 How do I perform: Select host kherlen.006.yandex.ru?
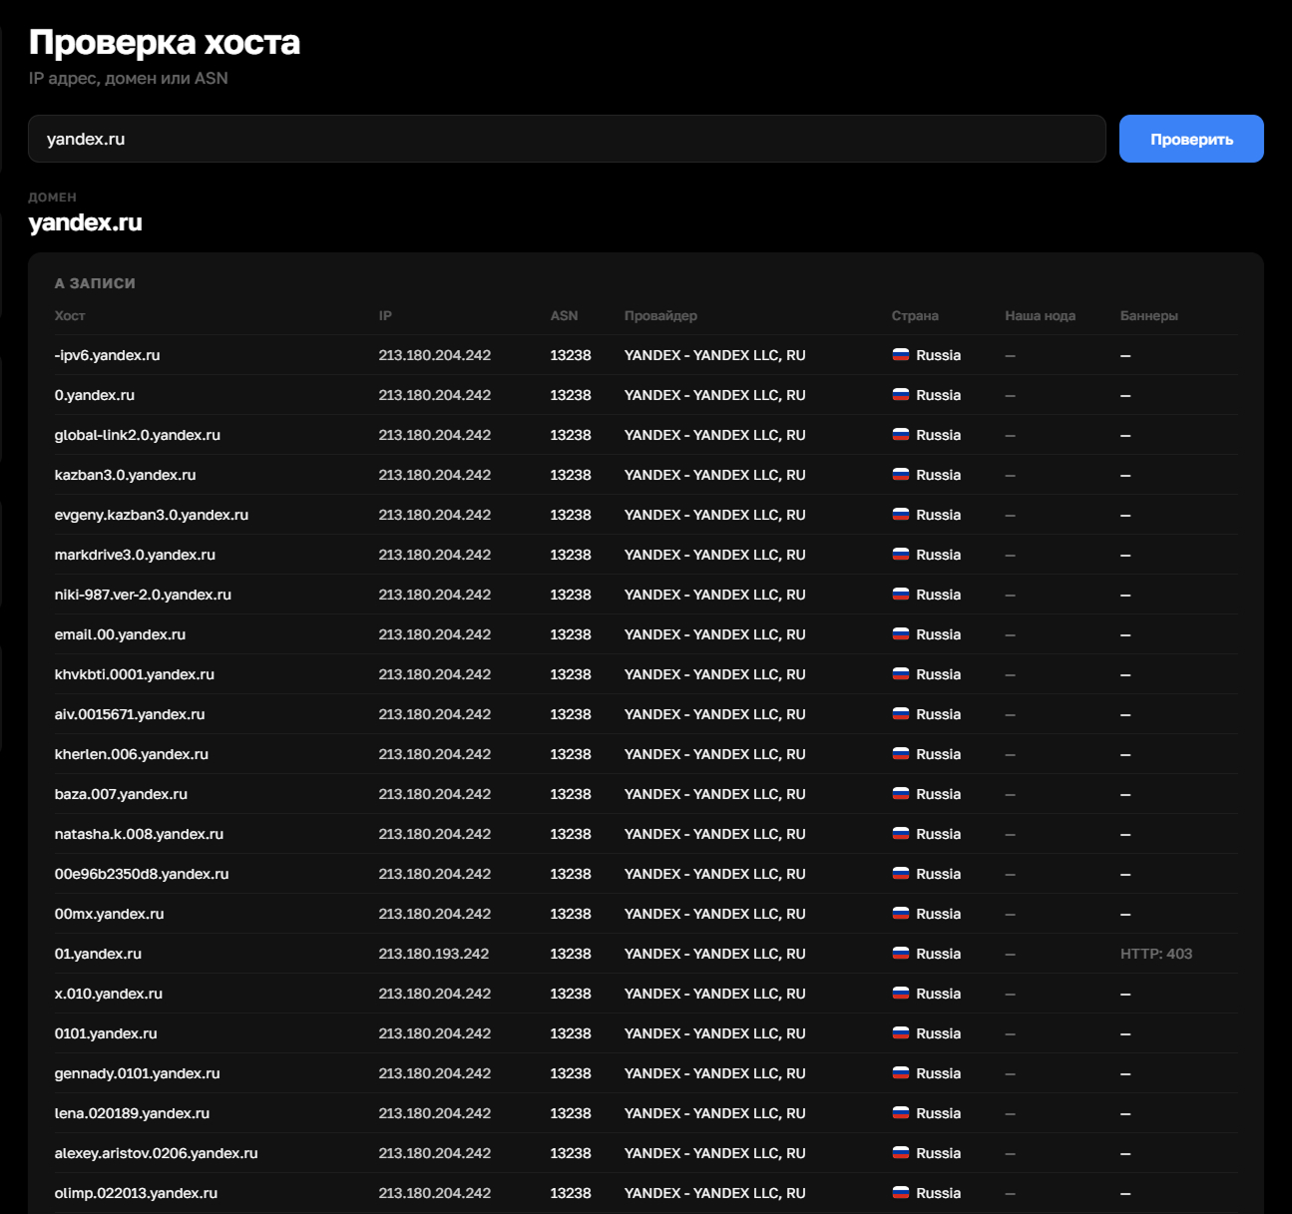click(x=132, y=754)
